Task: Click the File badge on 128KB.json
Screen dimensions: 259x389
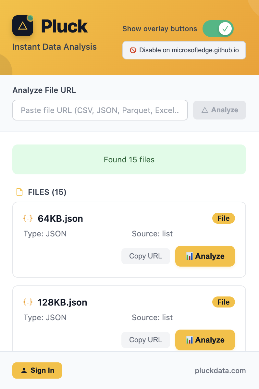Action: coord(224,302)
